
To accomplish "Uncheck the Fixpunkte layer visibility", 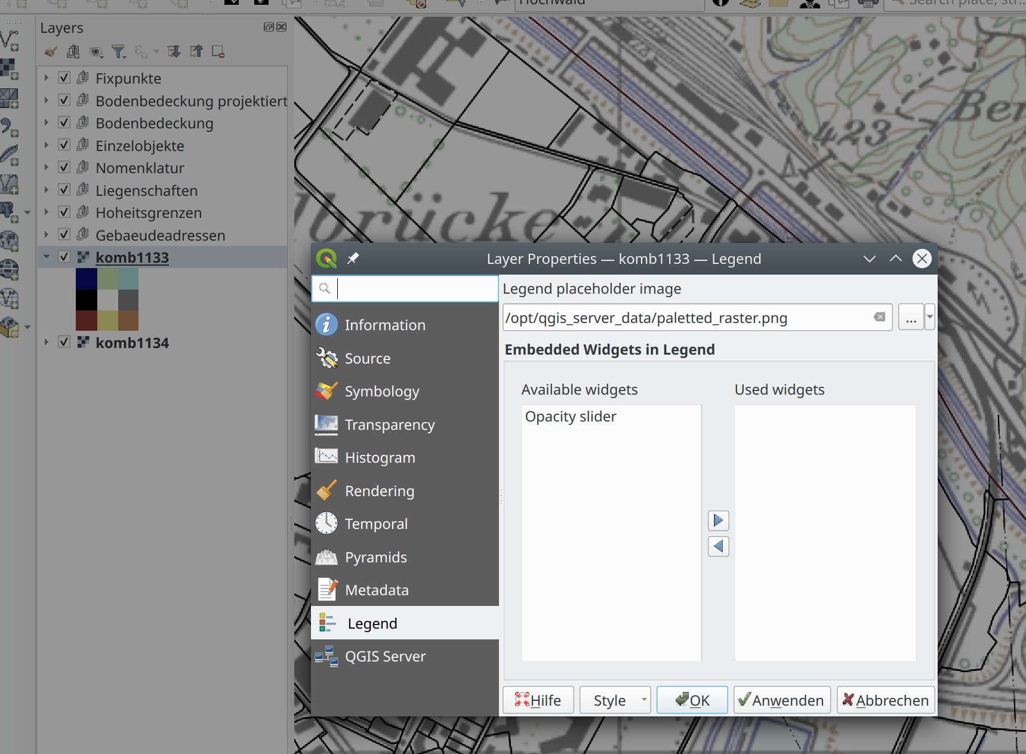I will (63, 77).
